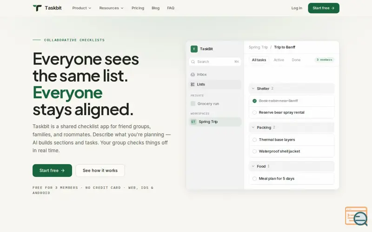Click the Thermal base layers label

pos(277,140)
